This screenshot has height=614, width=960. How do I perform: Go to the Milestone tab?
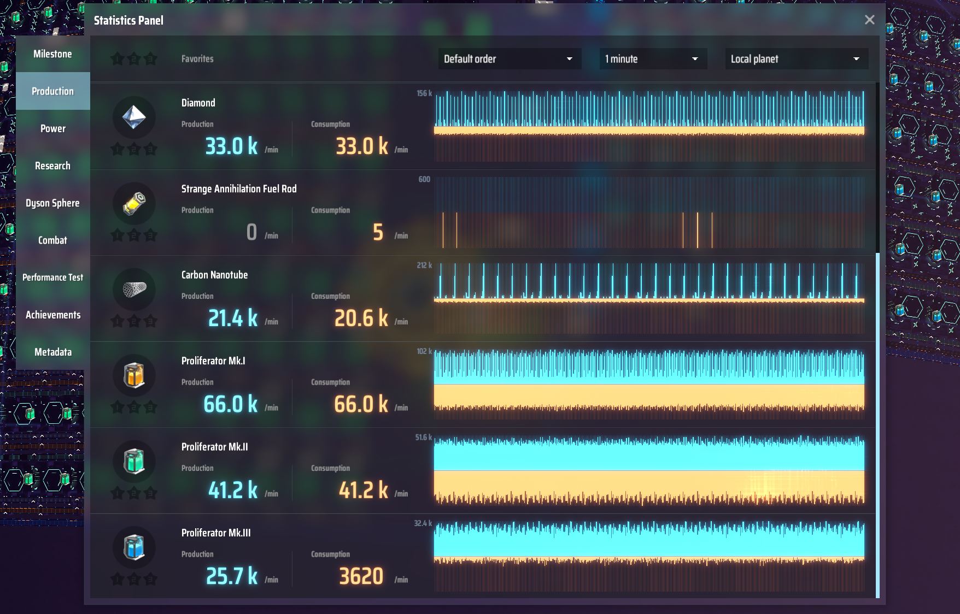[53, 54]
